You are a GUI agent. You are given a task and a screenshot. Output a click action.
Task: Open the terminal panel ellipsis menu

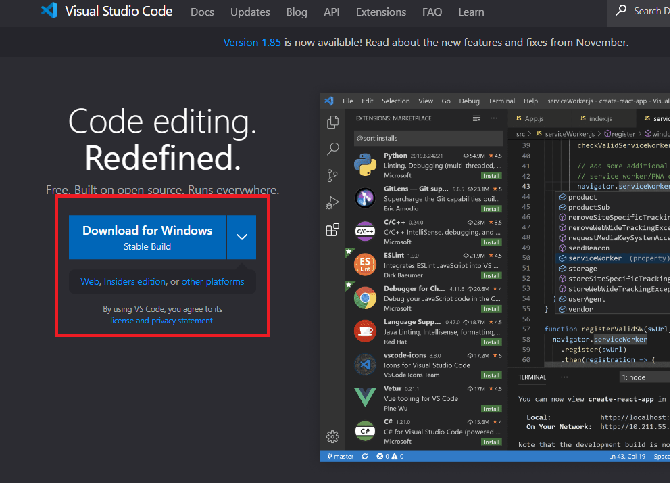[564, 377]
